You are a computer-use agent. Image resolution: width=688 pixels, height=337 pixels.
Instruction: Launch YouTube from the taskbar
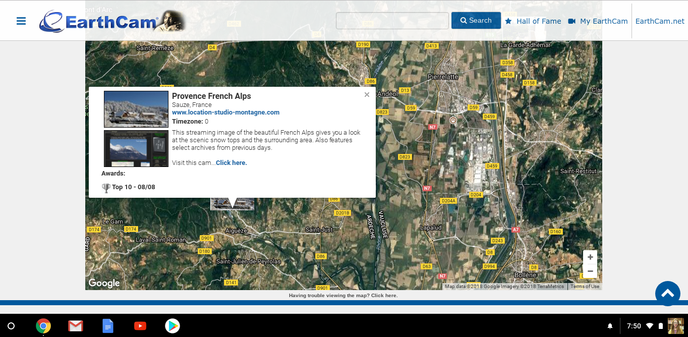(140, 325)
